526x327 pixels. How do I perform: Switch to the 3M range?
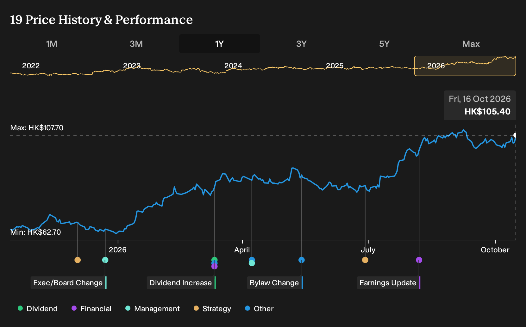pos(136,44)
